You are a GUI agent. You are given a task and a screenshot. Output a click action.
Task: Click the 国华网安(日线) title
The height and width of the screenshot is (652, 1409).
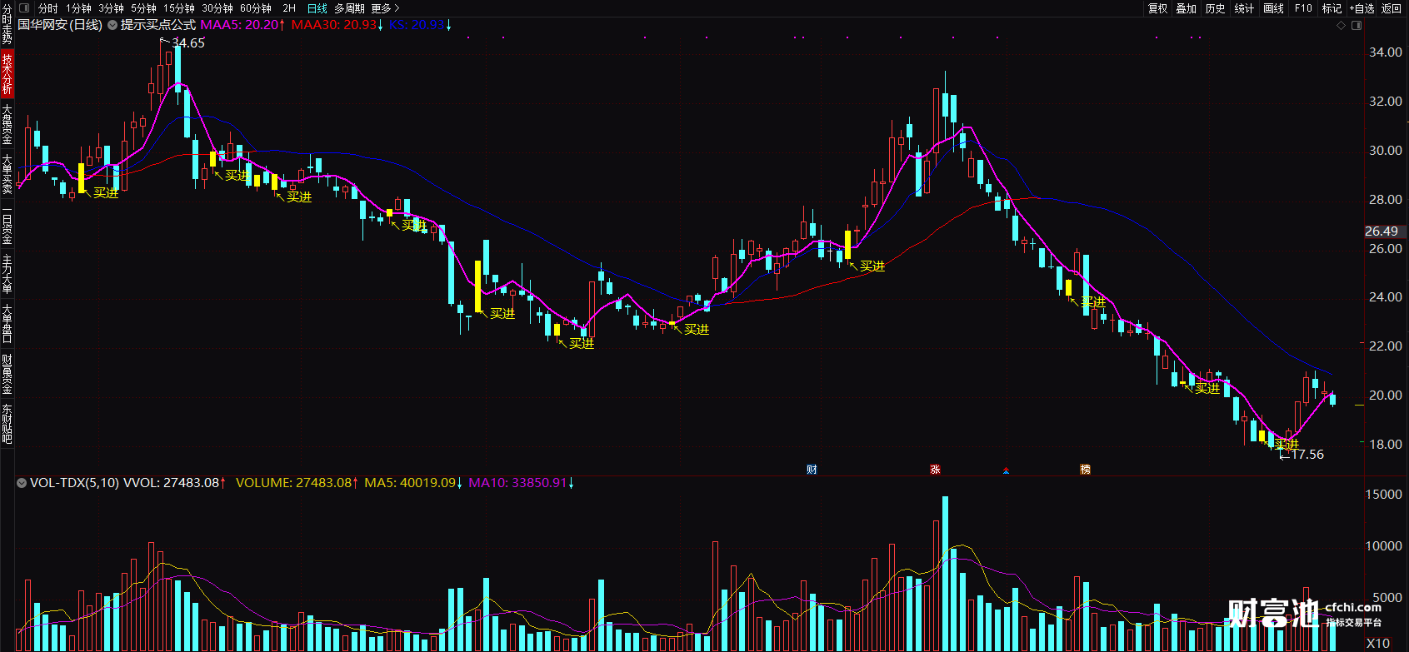[60, 25]
